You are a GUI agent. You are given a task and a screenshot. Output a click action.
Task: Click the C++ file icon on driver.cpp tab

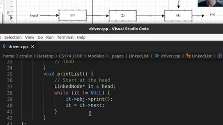point(5,46)
